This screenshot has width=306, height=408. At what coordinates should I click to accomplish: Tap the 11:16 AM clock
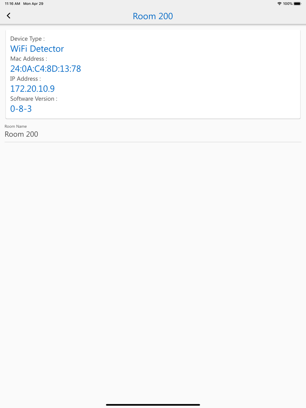coord(13,4)
